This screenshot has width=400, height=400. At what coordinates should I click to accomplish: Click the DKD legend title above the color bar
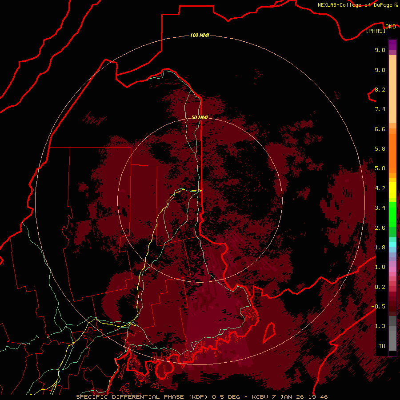click(x=390, y=26)
